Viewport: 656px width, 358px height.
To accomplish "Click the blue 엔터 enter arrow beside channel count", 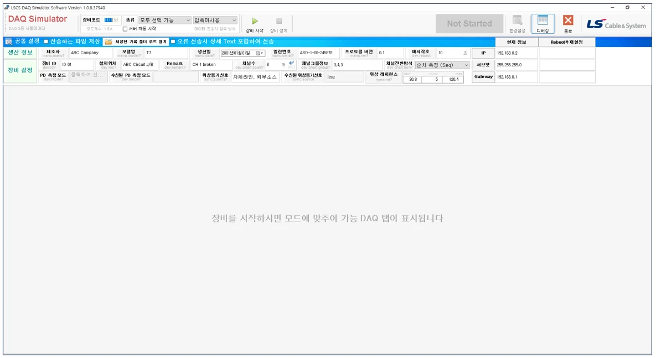I will coord(292,63).
